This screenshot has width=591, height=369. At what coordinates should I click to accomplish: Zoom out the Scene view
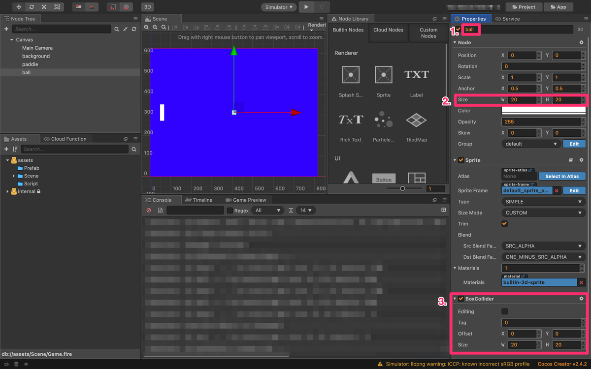pyautogui.click(x=155, y=28)
